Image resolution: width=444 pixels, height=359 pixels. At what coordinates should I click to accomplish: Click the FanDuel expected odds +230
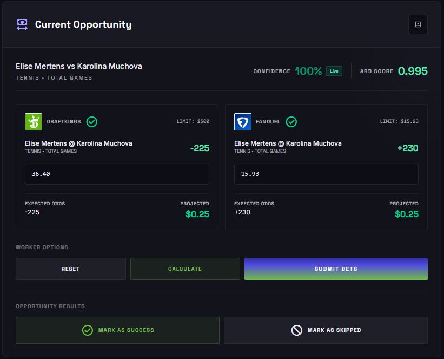click(242, 212)
